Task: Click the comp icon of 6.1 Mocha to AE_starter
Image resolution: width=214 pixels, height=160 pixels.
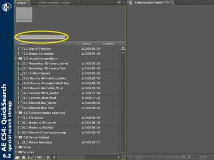Action: pos(21,123)
